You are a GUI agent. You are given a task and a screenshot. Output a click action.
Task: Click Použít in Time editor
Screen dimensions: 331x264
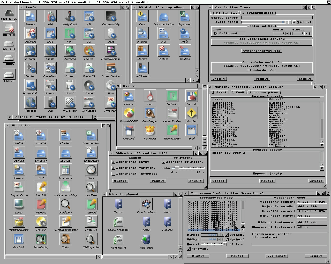tap(262, 79)
